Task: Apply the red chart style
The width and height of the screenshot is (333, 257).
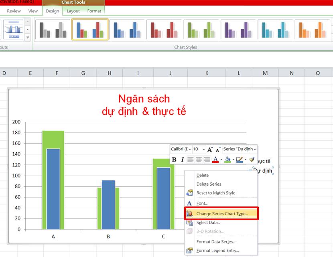Action: pos(164,30)
